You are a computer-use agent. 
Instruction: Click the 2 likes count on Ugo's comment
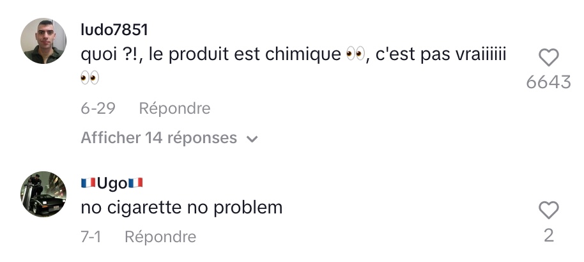(x=549, y=236)
